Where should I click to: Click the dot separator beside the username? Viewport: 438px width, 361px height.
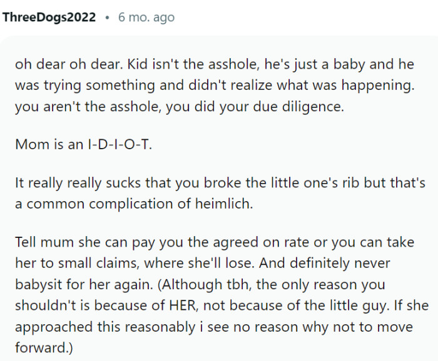(x=107, y=17)
